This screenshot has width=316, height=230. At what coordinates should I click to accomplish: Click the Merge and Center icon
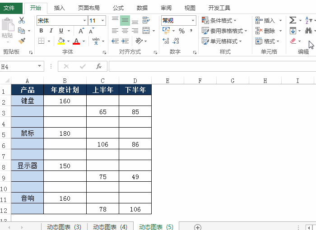[146, 31]
